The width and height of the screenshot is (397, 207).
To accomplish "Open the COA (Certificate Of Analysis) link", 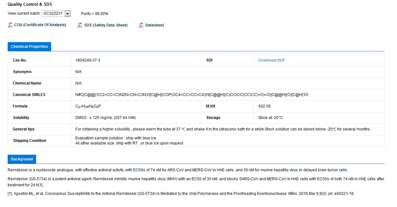I will 40,25.
